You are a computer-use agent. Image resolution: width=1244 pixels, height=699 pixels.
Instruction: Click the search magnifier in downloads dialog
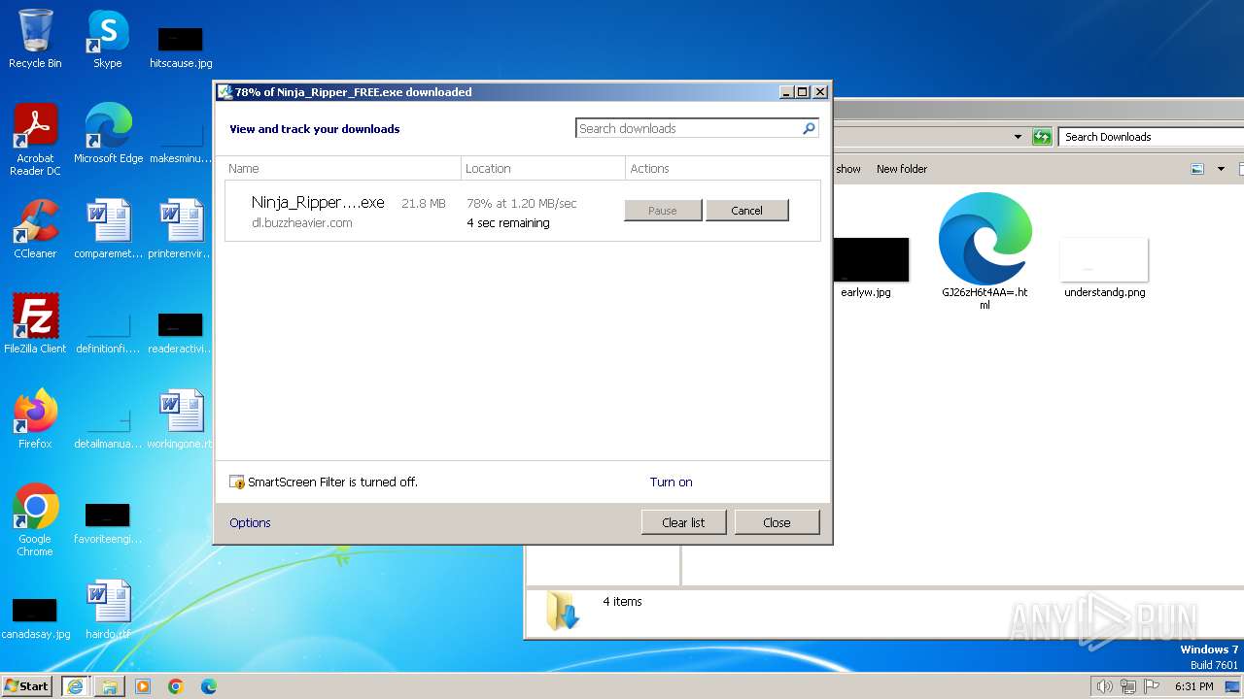(809, 128)
